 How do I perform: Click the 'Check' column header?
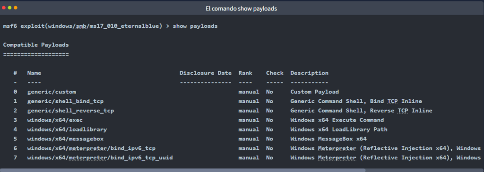tap(275, 73)
